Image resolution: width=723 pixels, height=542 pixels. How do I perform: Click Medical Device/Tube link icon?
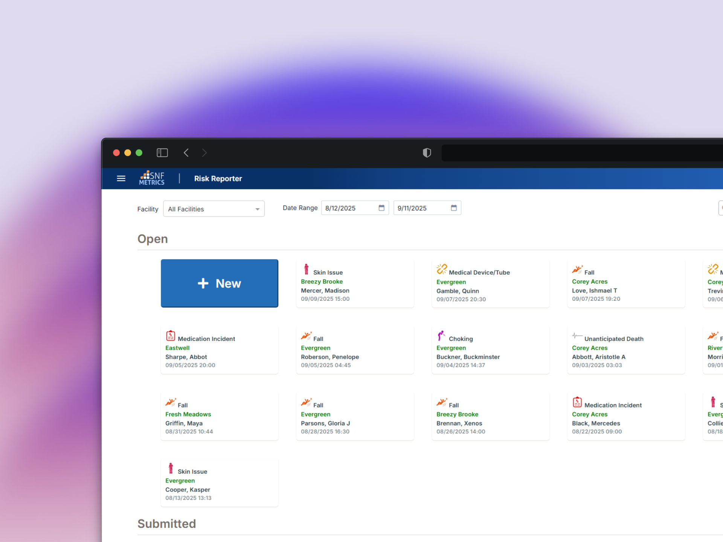coord(441,269)
